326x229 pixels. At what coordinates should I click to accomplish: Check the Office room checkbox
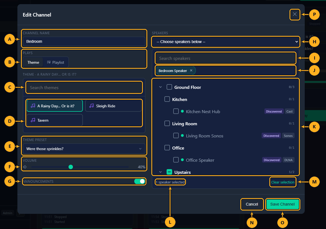(x=167, y=148)
